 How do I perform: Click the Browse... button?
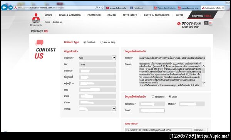199,130
